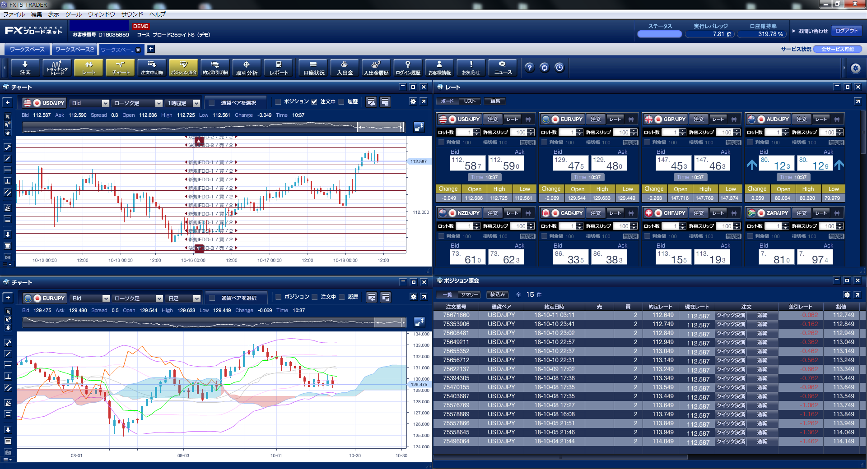Select hand pan tool in USD/JPY chart

click(x=8, y=132)
